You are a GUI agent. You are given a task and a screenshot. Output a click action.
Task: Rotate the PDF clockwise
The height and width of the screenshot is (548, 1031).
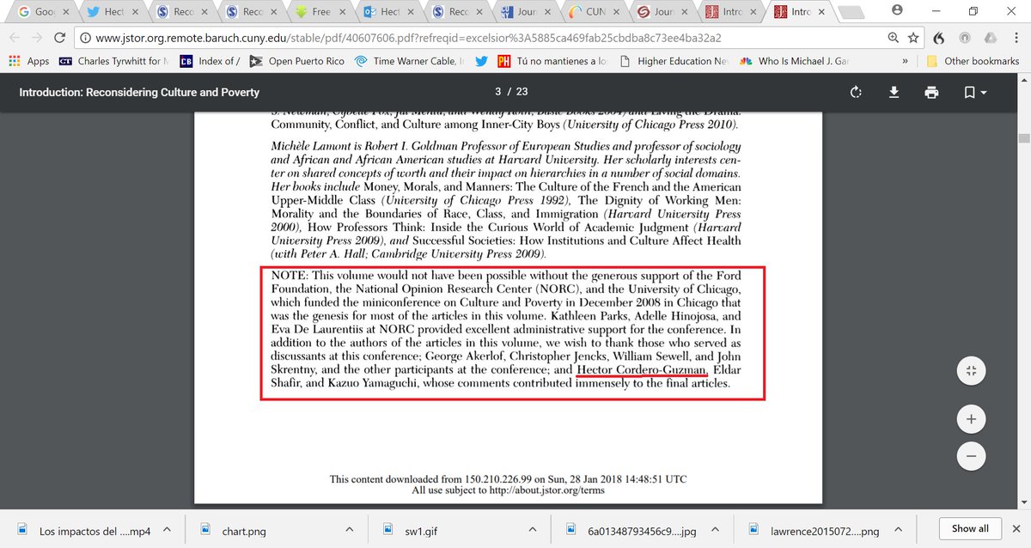click(855, 93)
